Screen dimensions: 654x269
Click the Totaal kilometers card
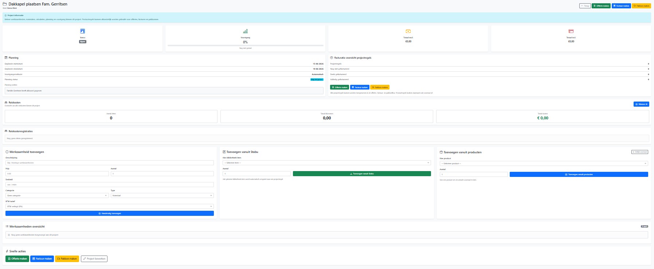click(327, 116)
